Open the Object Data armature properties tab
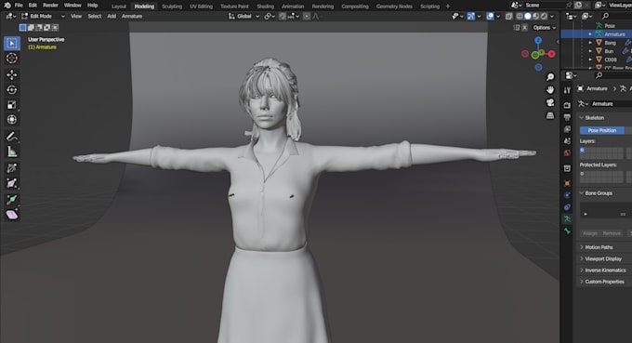Image resolution: width=632 pixels, height=343 pixels. (567, 218)
